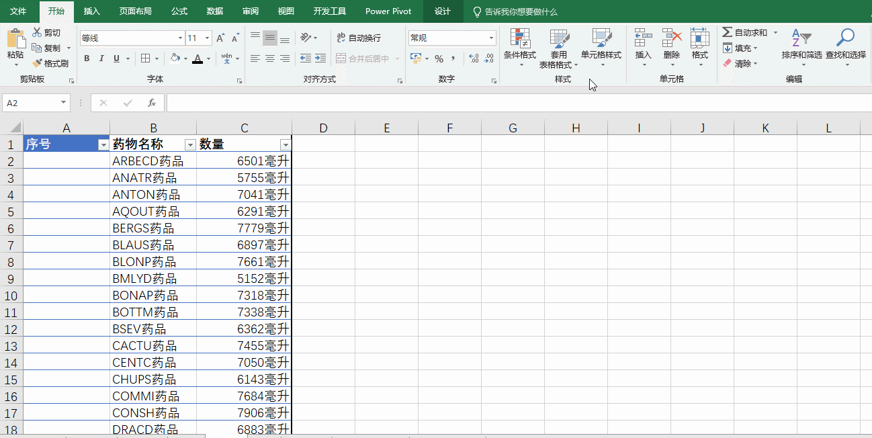This screenshot has width=872, height=438.
Task: Open the font name dropdown (等线)
Action: pos(180,38)
